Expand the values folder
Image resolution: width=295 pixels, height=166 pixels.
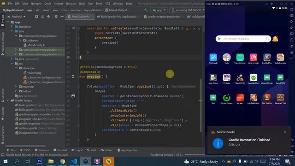pyautogui.click(x=16, y=91)
